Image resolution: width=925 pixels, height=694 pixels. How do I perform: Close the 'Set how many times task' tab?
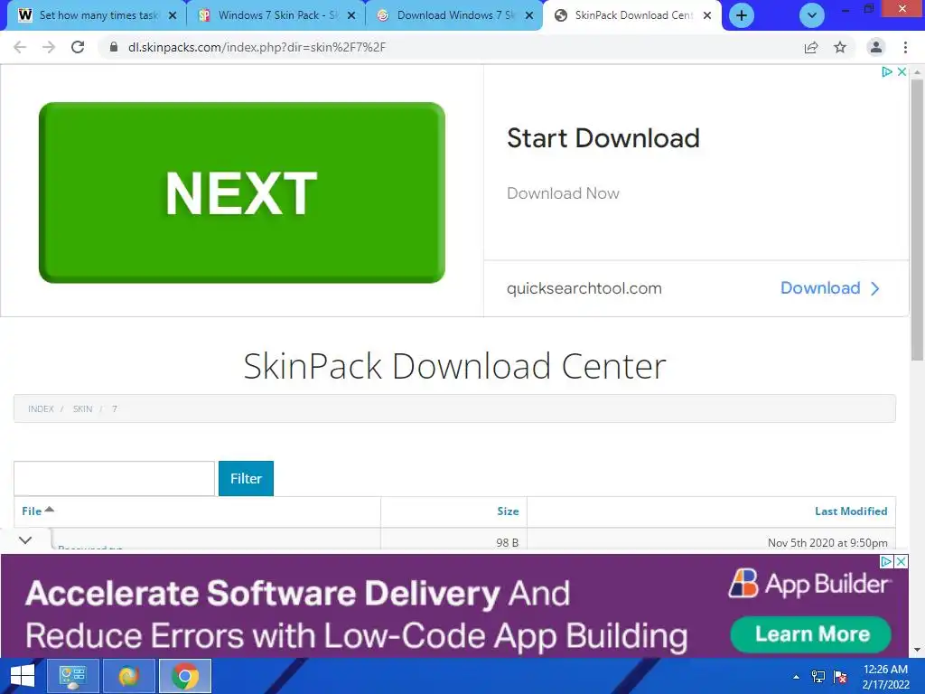click(x=173, y=15)
